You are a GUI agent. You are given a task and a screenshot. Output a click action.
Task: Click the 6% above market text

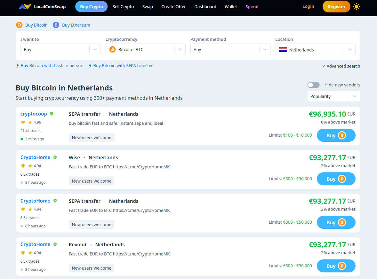pyautogui.click(x=338, y=122)
